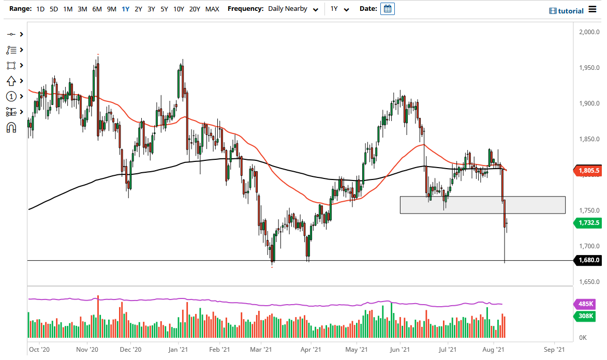This screenshot has width=607, height=360.
Task: Set range to 1M
Action: [68, 9]
